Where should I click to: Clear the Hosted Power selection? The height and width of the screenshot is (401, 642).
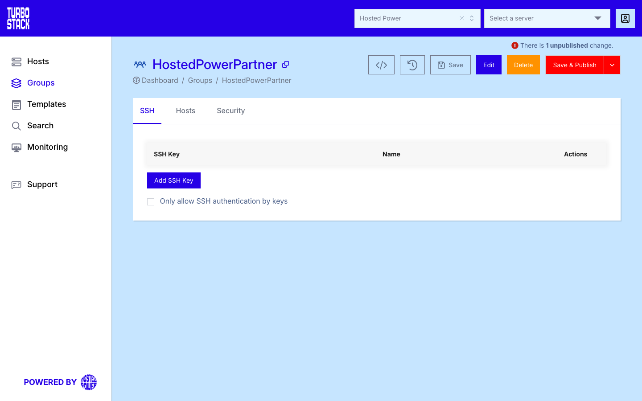coord(462,18)
